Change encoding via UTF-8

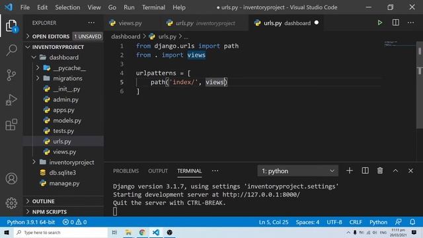coord(334,222)
